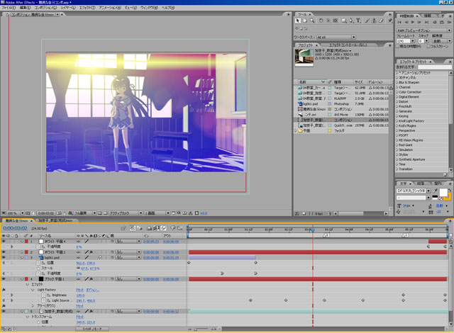Switch to 加世子_教室 timeline tab
Image resolution: width=454 pixels, height=333 pixels.
point(55,220)
